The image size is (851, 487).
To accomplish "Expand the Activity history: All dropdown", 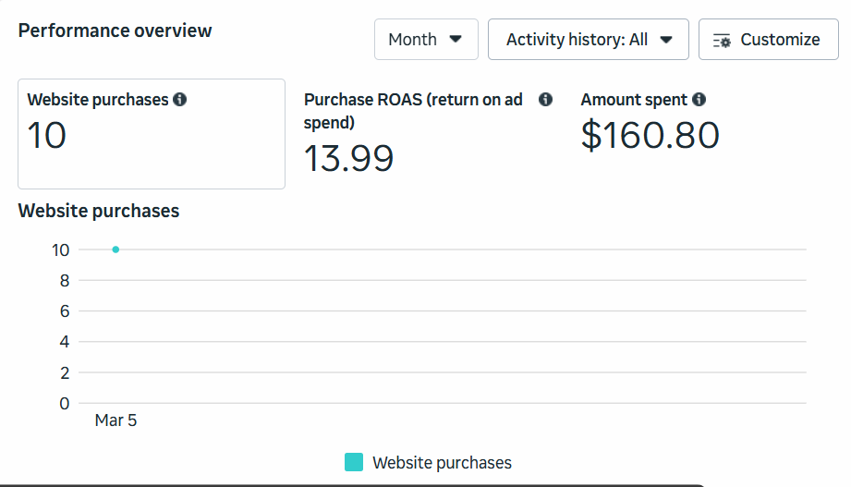I will [588, 40].
